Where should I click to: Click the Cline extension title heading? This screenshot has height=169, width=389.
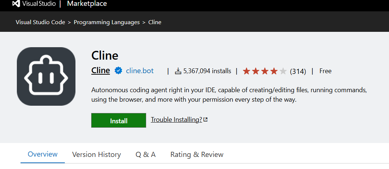(105, 56)
